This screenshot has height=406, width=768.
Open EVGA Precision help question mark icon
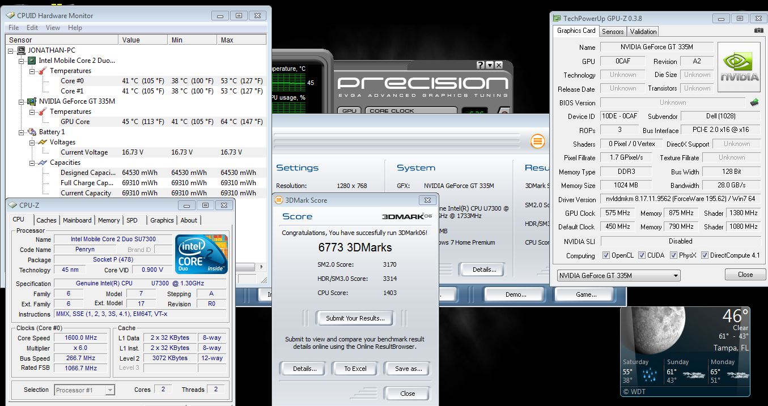point(480,65)
